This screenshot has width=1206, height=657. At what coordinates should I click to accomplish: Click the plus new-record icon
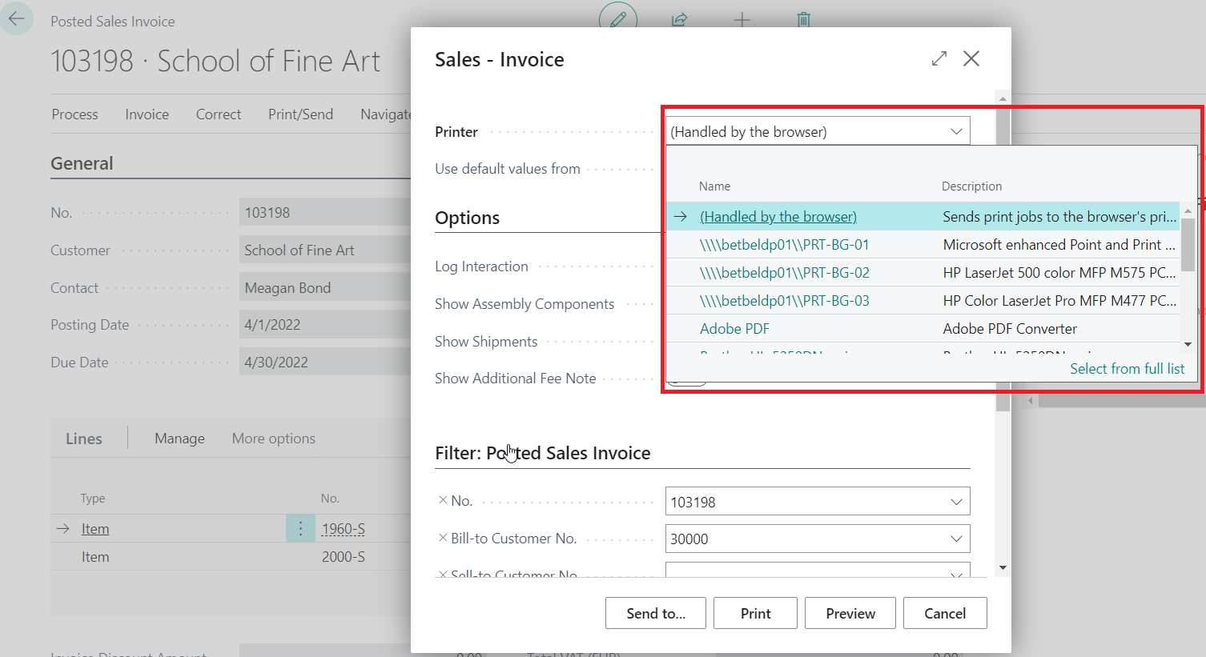742,19
